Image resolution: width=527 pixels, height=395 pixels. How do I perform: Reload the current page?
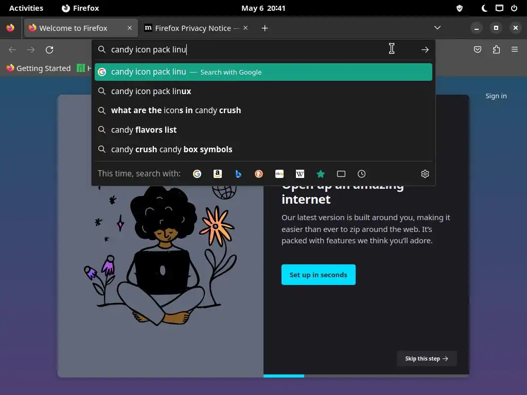[49, 50]
